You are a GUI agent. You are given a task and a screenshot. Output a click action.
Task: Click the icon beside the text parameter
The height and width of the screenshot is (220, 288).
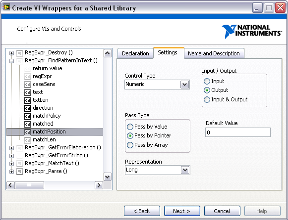(28, 92)
